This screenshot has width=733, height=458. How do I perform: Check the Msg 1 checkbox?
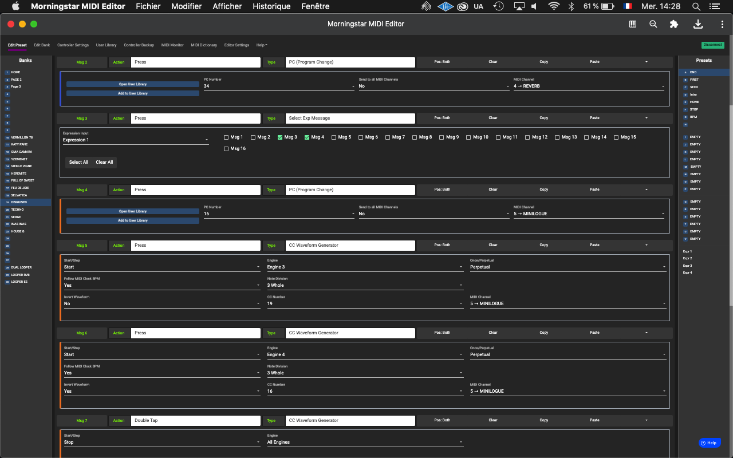click(x=226, y=137)
